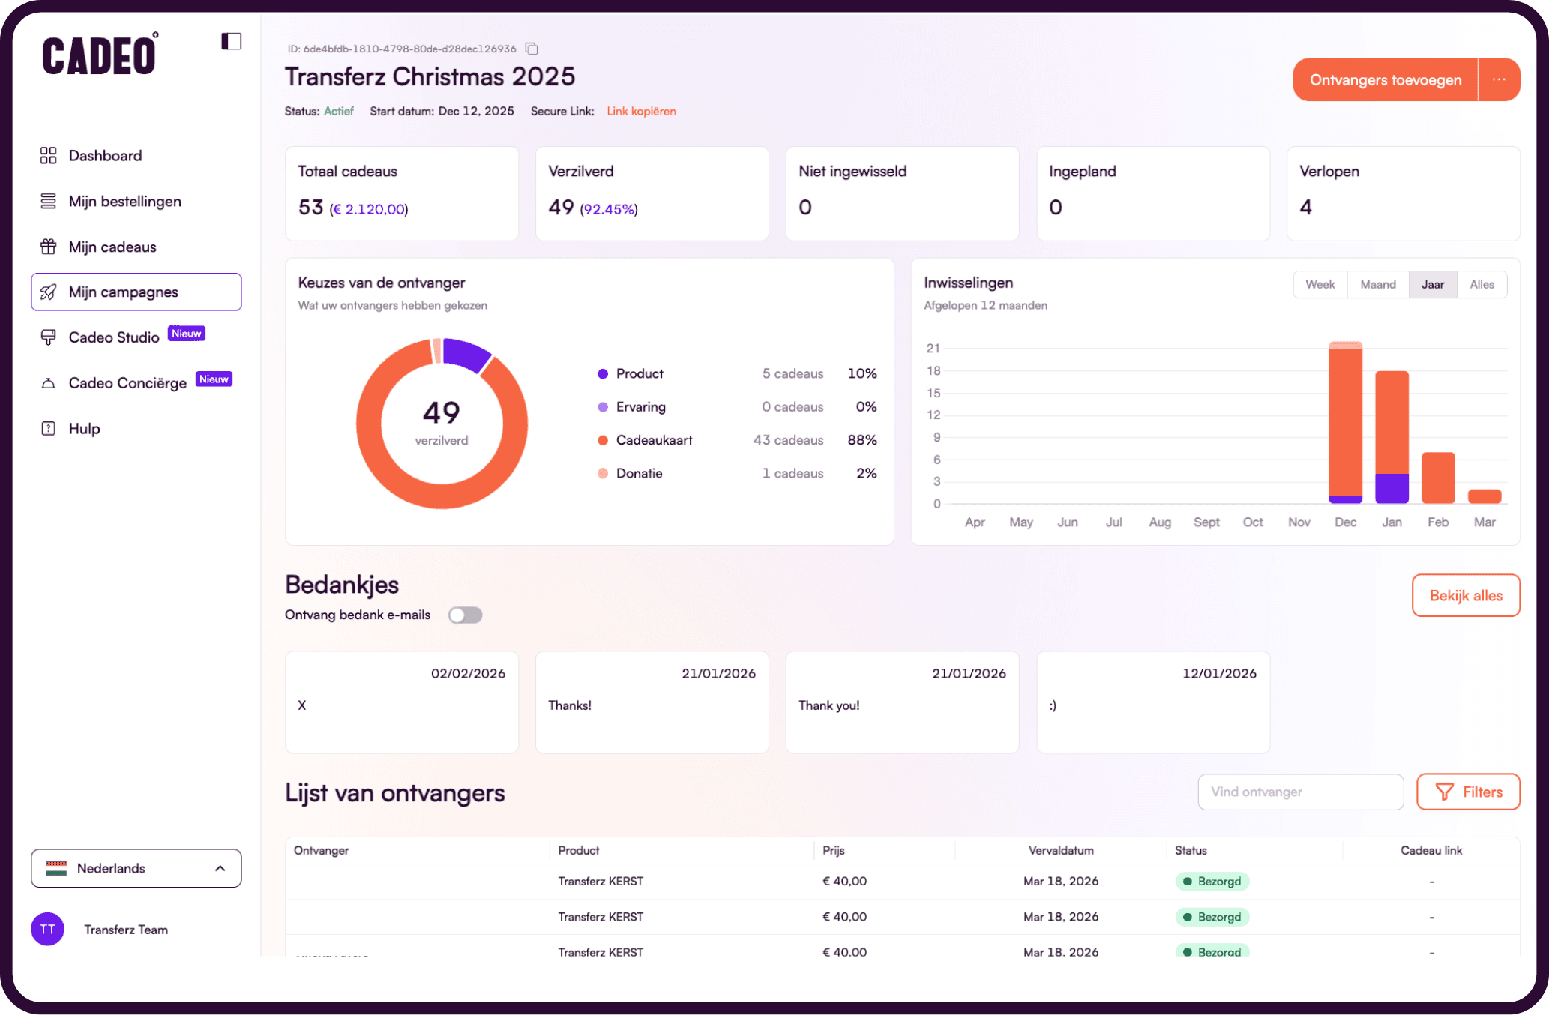Click the gift icon for Mijn cadeaus
This screenshot has height=1015, width=1549.
[x=49, y=246]
